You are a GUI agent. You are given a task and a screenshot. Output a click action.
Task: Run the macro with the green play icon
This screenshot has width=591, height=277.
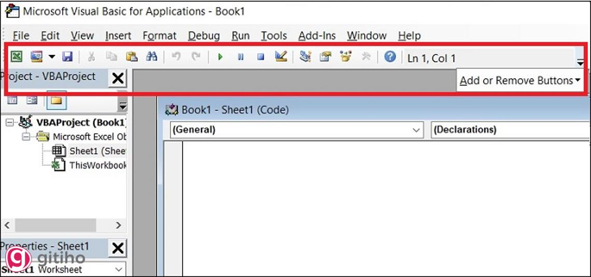(220, 57)
